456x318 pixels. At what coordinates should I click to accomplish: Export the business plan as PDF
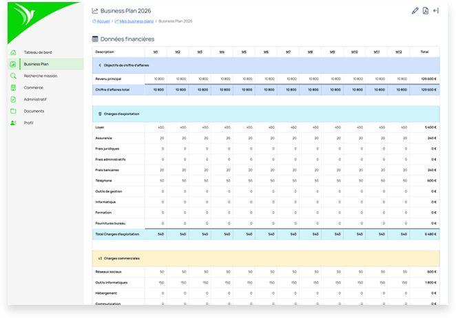pyautogui.click(x=426, y=11)
